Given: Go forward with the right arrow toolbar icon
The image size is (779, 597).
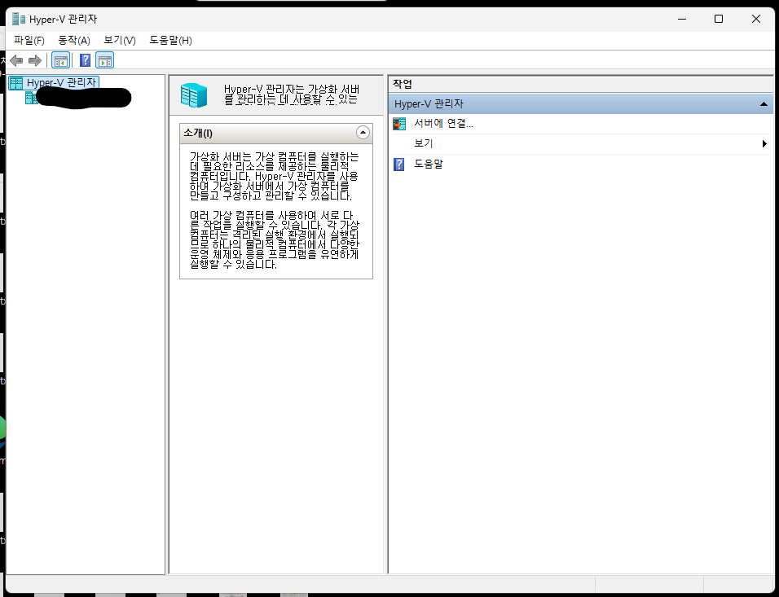Looking at the screenshot, I should [35, 60].
